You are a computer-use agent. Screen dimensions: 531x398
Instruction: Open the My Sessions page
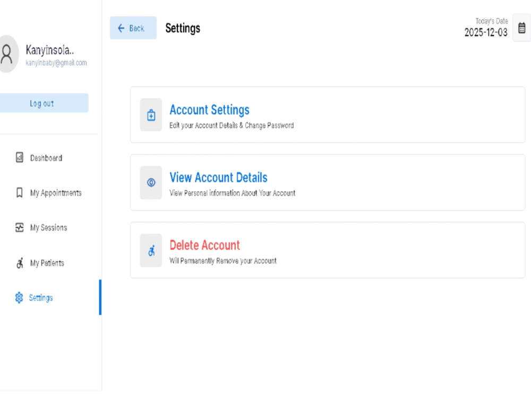49,228
